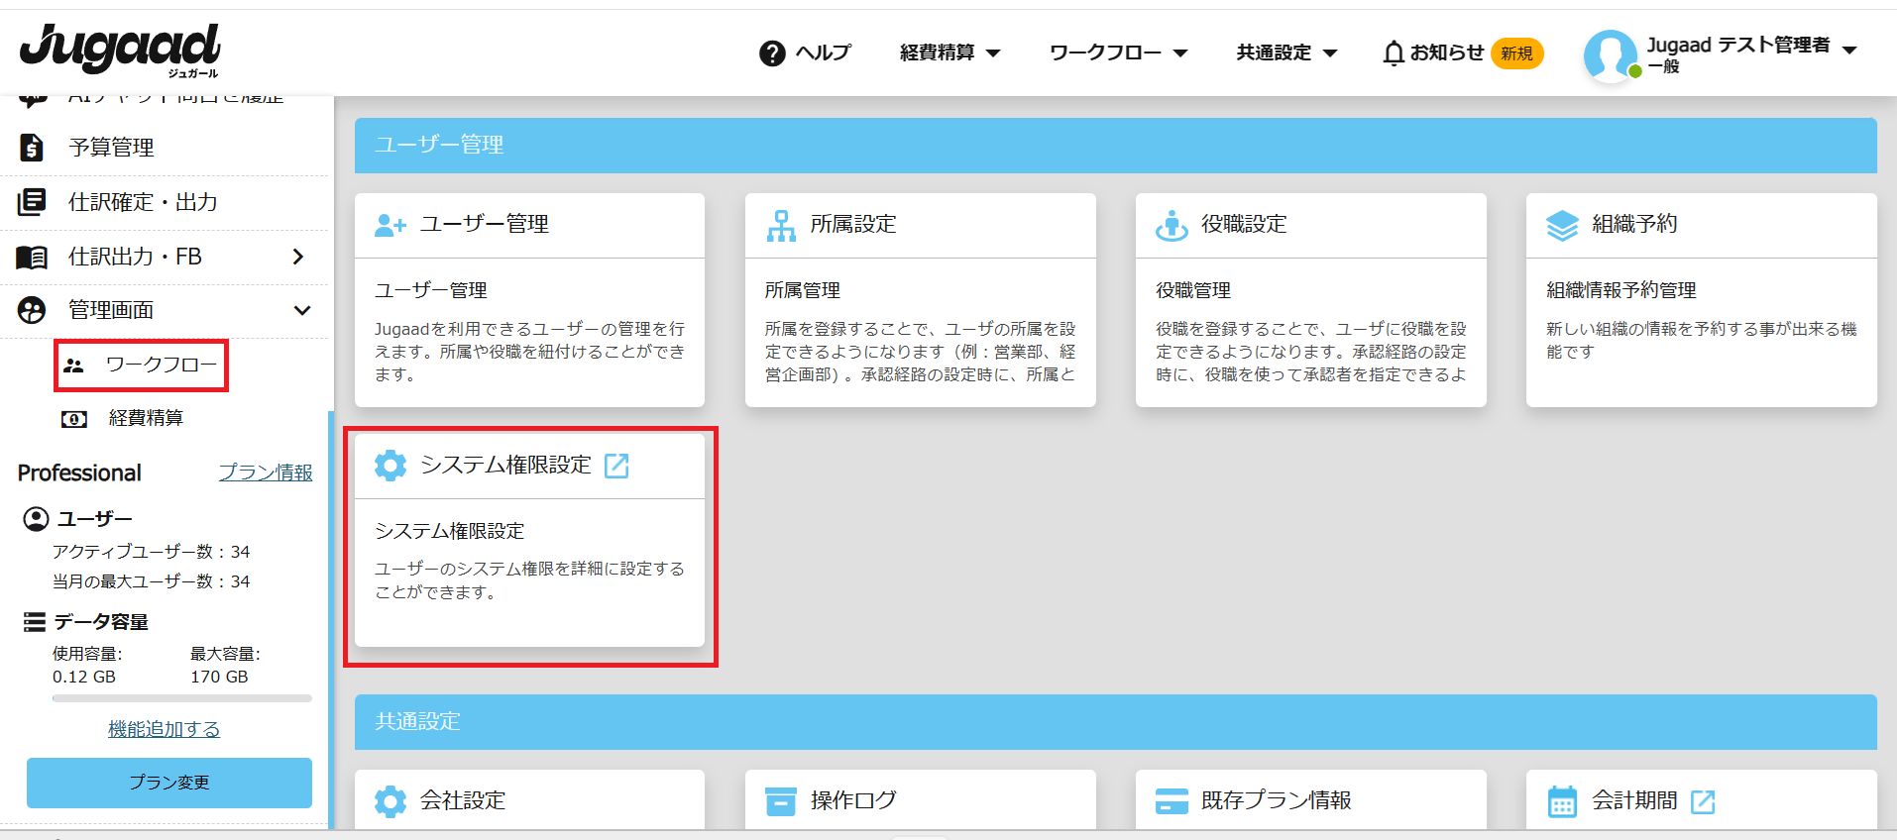Click the 会計期間 calendar icon

point(1562,801)
